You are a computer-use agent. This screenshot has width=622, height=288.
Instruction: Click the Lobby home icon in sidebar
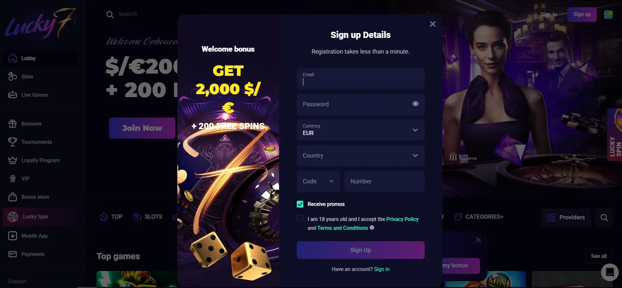coord(12,58)
